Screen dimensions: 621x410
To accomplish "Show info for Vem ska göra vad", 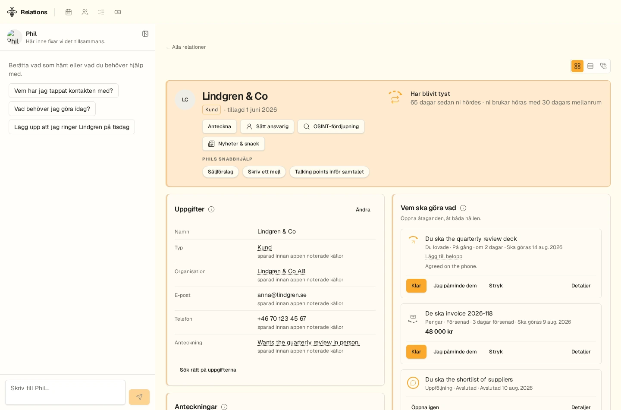I will click(x=463, y=208).
